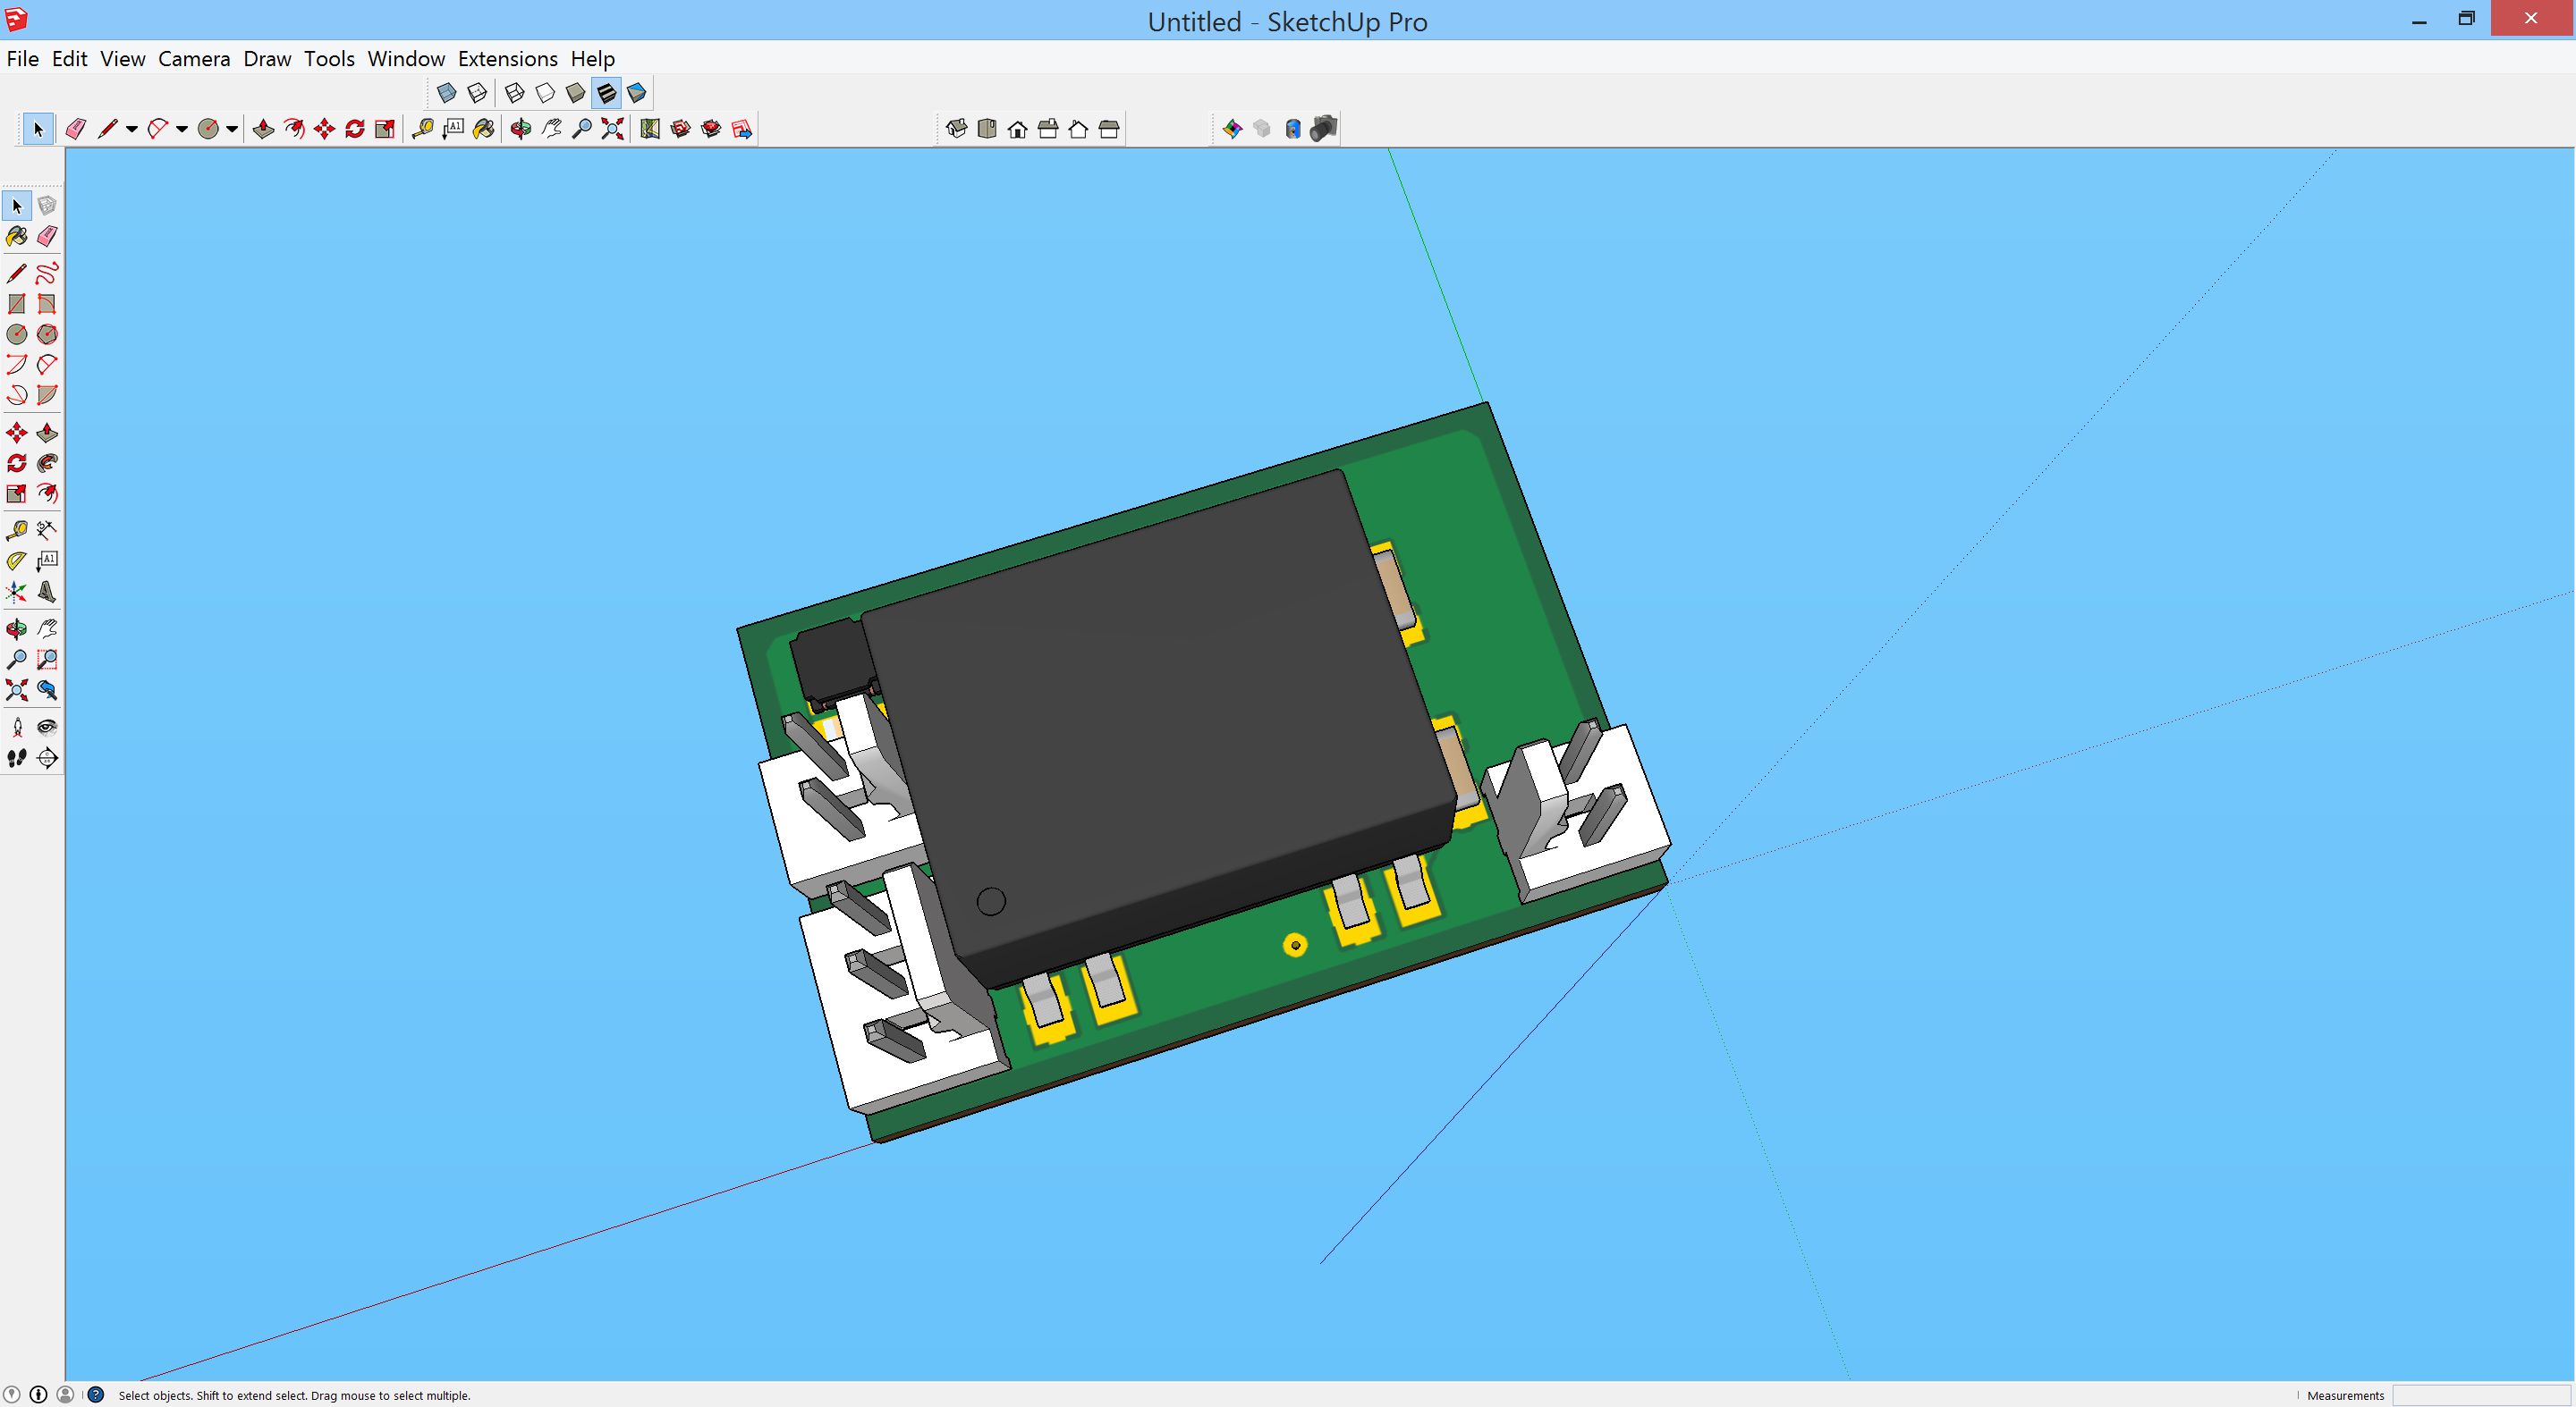Click the Previous view tool

point(47,689)
